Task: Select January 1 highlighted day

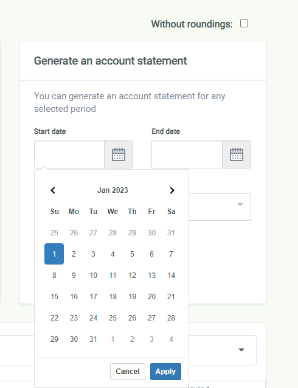Action: click(x=54, y=254)
